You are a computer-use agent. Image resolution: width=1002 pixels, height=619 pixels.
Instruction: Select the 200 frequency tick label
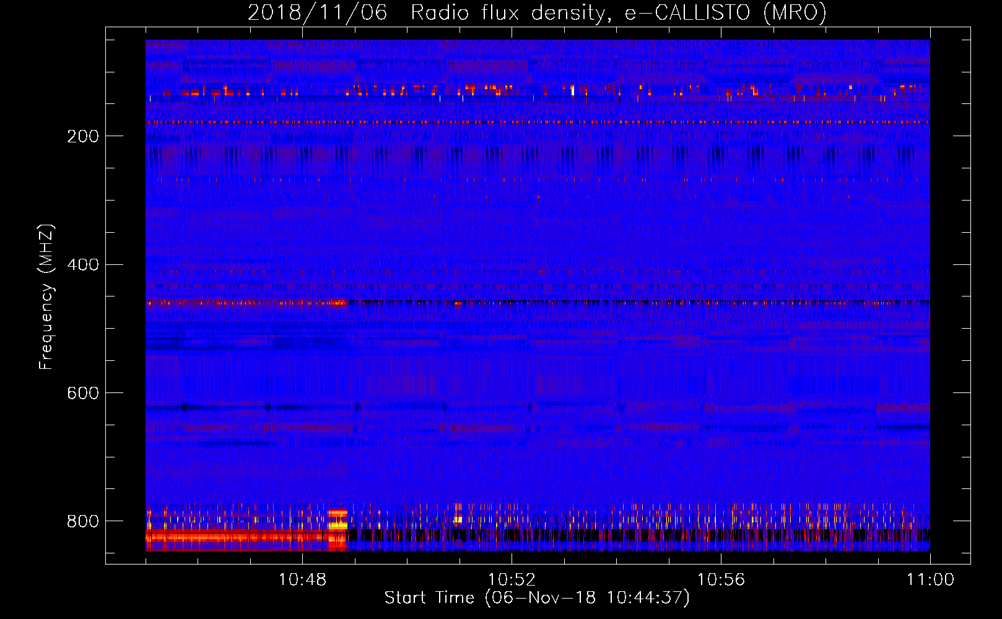(x=83, y=136)
